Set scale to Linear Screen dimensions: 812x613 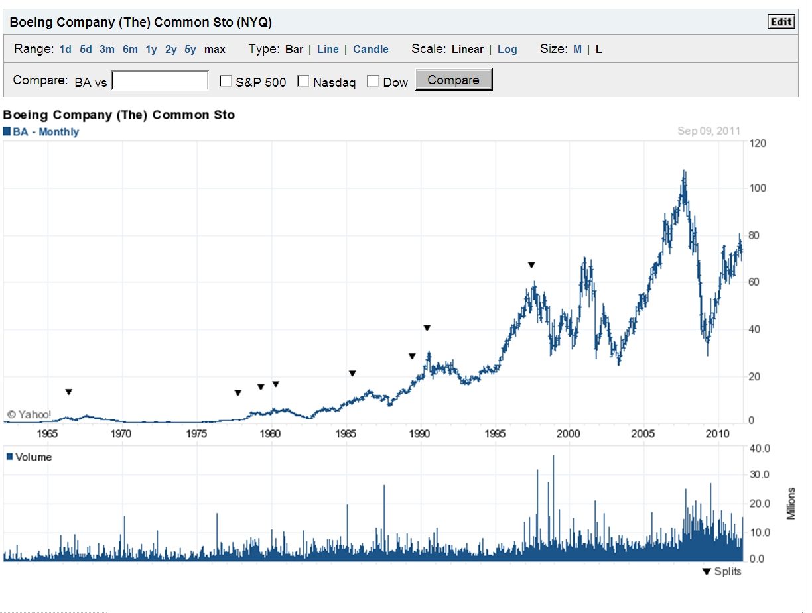[468, 49]
